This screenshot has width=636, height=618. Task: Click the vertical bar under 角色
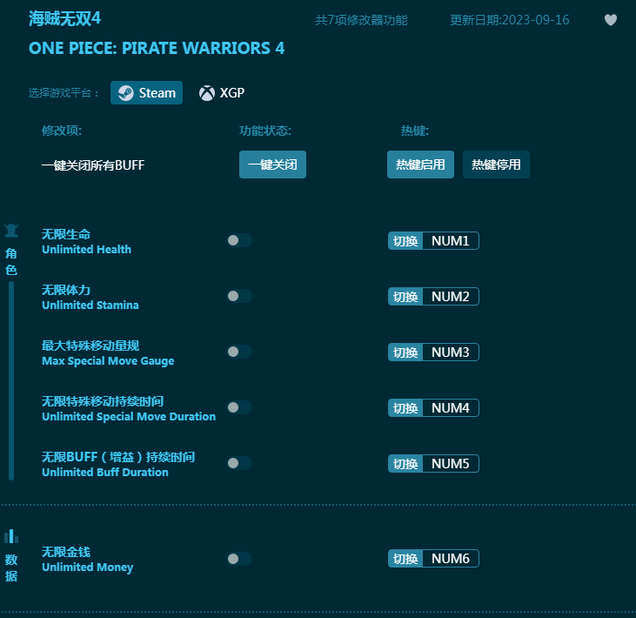tap(11, 380)
